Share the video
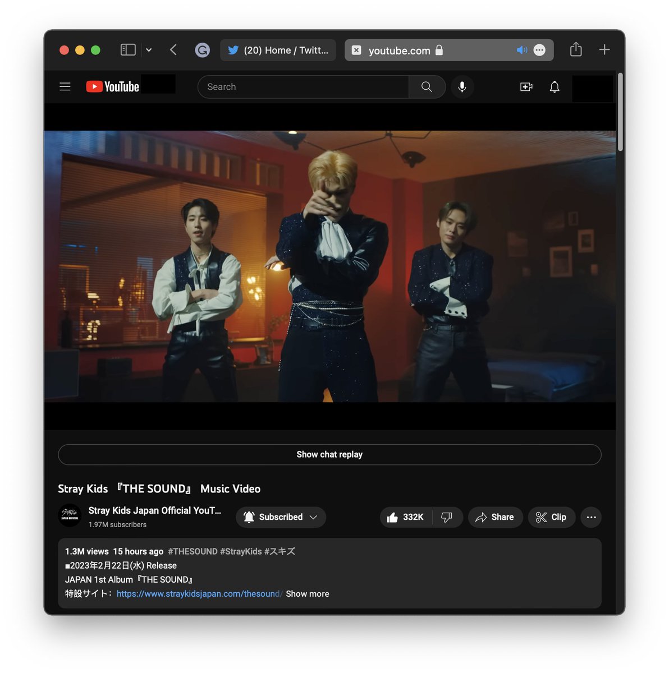 [495, 517]
